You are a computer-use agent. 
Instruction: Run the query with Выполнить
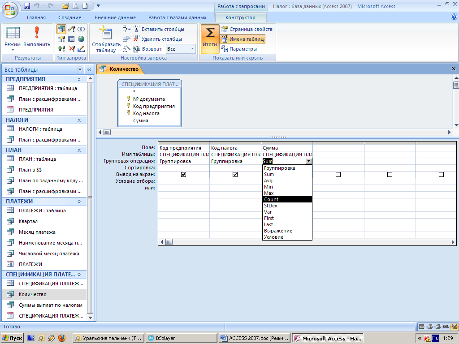click(x=37, y=36)
